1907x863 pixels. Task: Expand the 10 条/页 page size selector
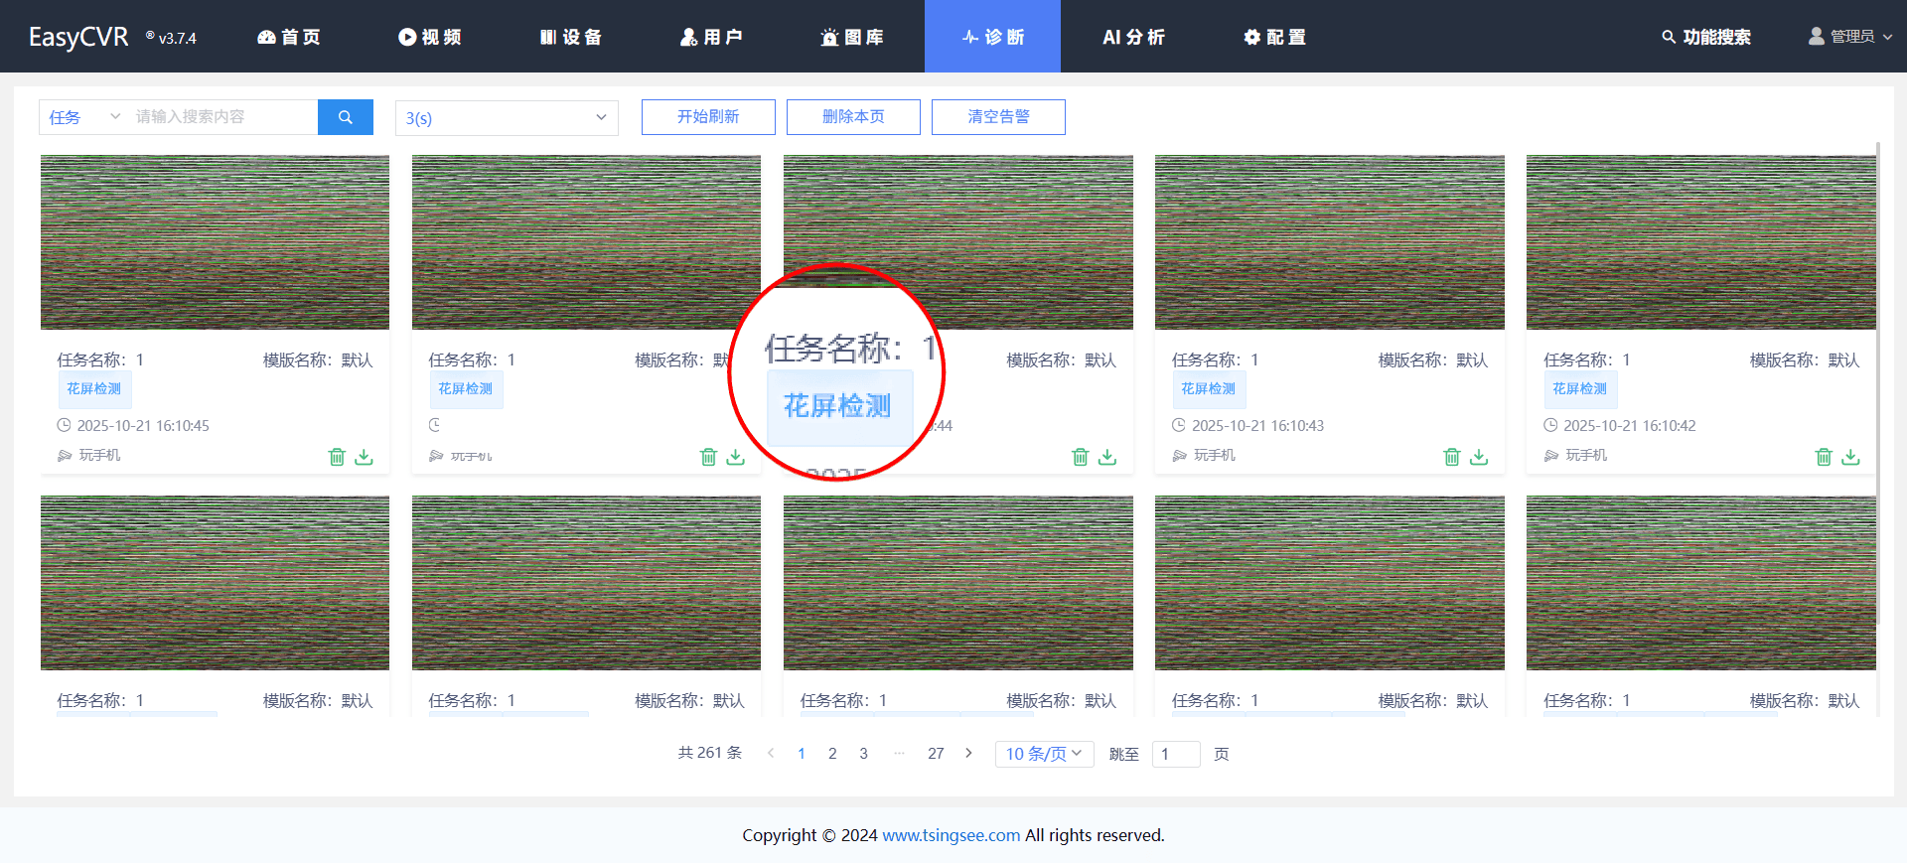pyautogui.click(x=1043, y=754)
